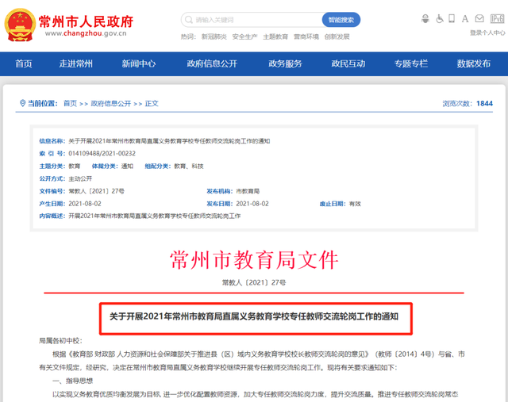This screenshot has width=508, height=402.
Task: Click hot word 营商环境
Action: click(x=306, y=36)
